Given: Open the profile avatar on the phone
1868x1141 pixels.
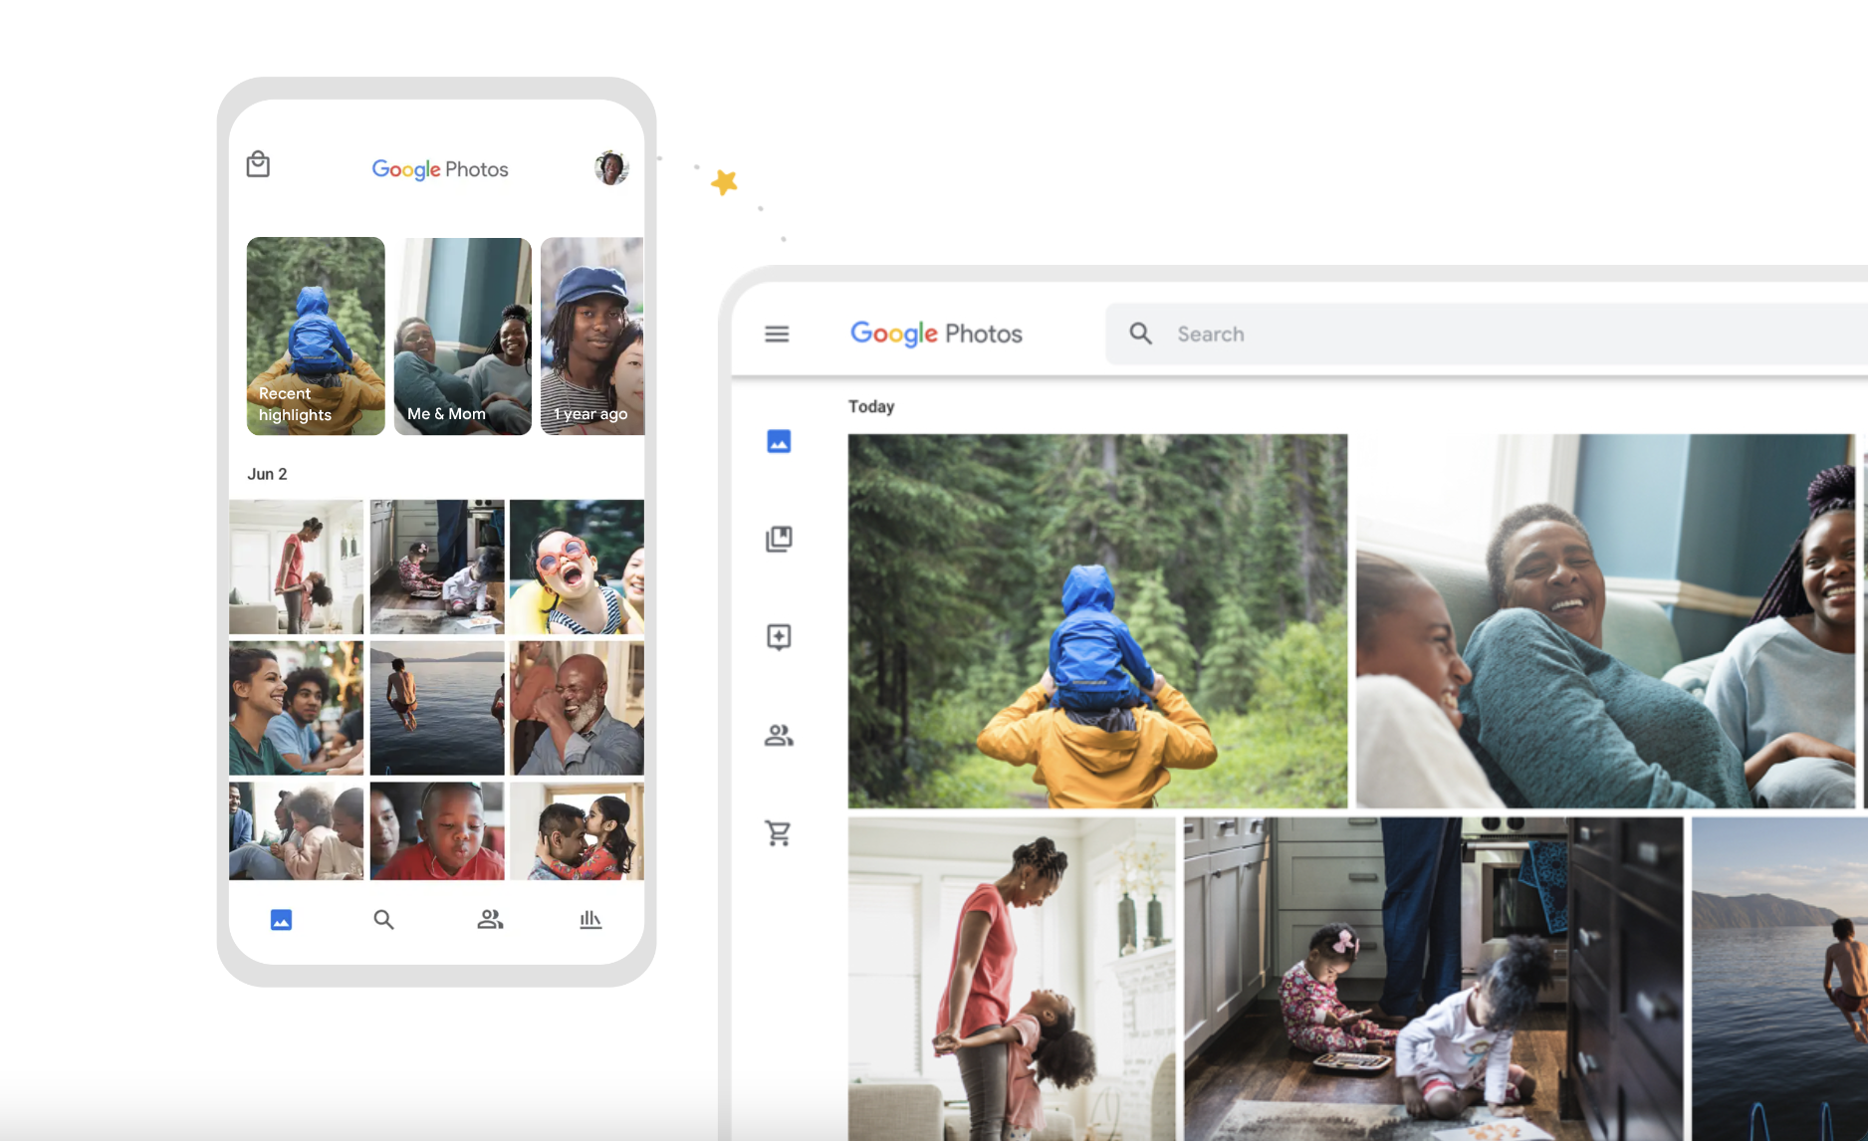Looking at the screenshot, I should click(x=611, y=168).
